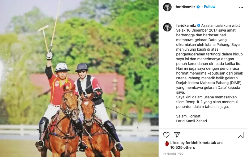Click the polo players photo

79,78
